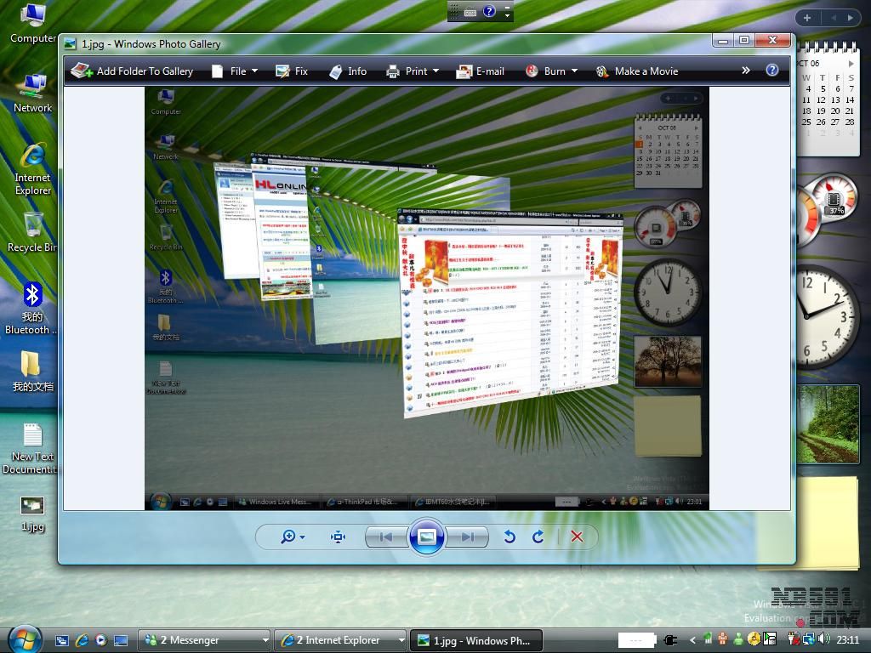The width and height of the screenshot is (871, 653).
Task: Open the Fix editing pane
Action: 292,71
